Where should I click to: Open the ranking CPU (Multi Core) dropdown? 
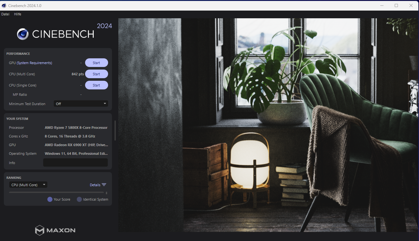click(x=28, y=185)
